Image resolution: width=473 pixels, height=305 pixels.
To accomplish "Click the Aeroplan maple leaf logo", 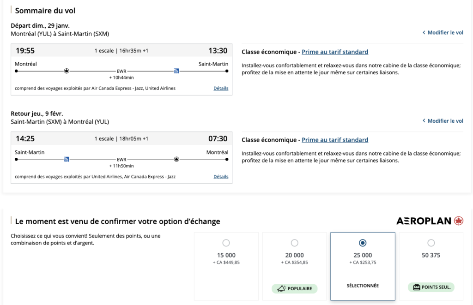I will [x=458, y=221].
